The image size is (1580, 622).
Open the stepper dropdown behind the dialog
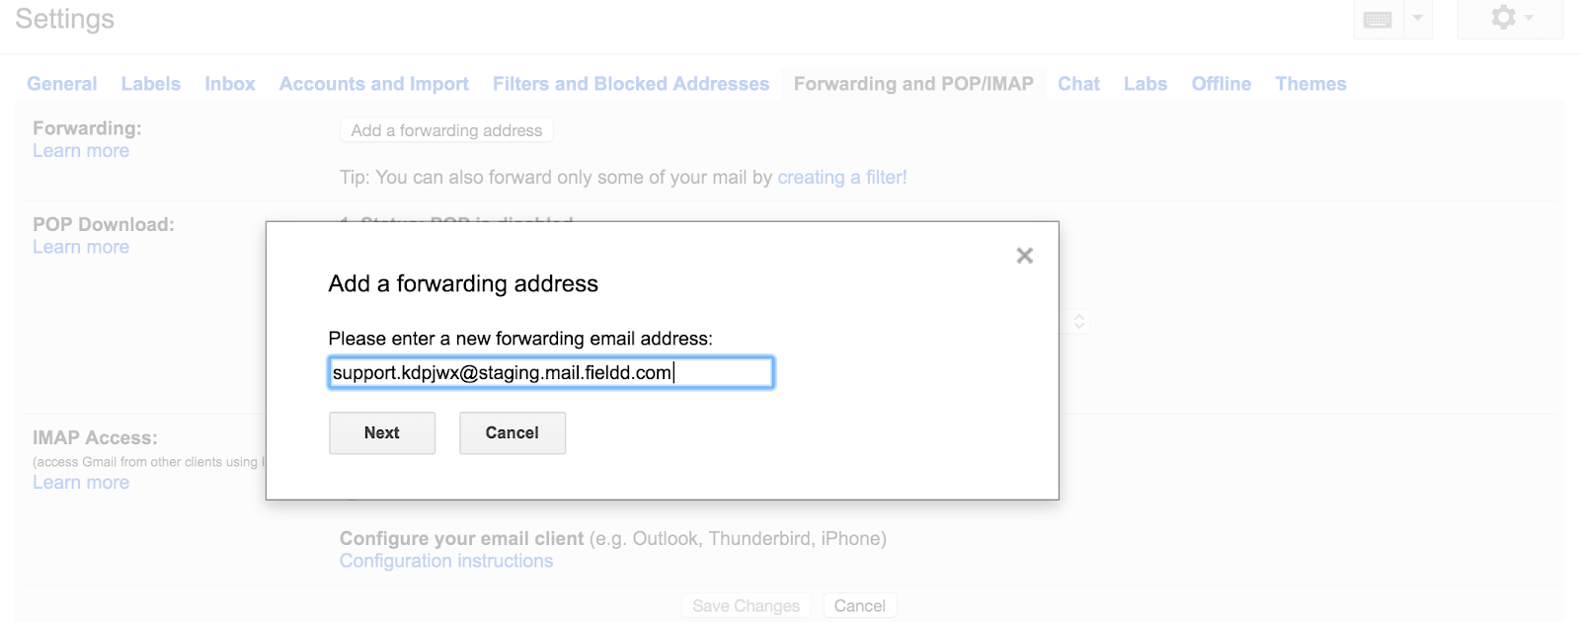click(1078, 322)
